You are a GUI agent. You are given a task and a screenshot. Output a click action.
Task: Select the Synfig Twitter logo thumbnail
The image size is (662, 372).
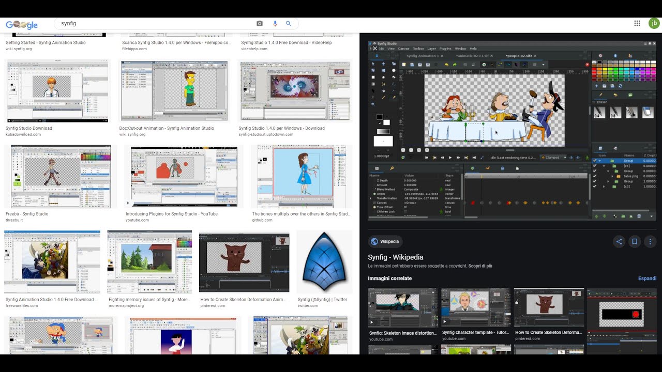pyautogui.click(x=324, y=262)
